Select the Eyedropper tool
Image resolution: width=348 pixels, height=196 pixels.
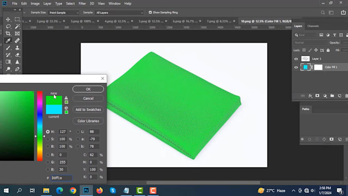[x=8, y=40]
